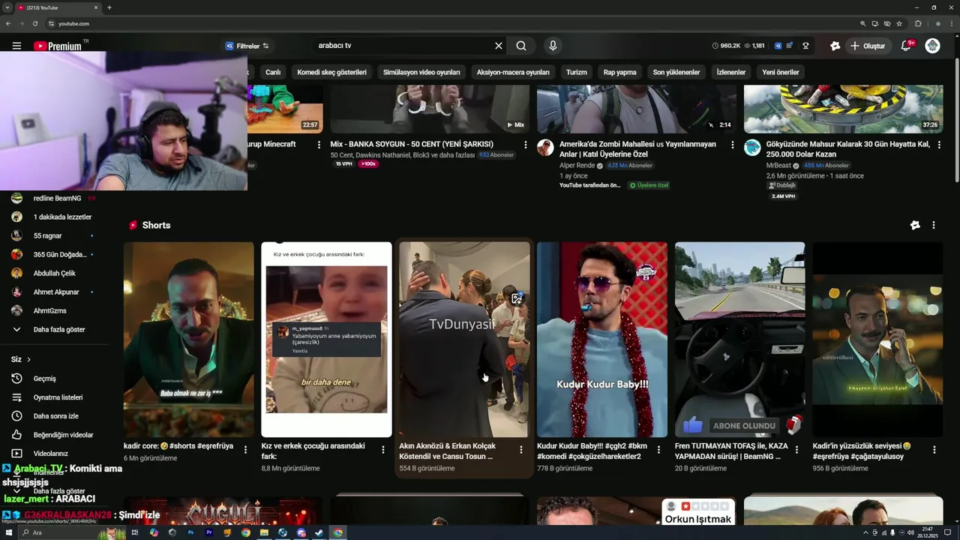Viewport: 960px width, 540px height.
Task: Play the kadir core short thumbnail
Action: [x=188, y=339]
